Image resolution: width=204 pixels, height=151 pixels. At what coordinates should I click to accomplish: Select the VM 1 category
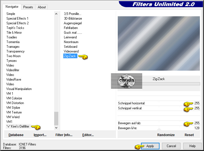[x=10, y=94]
